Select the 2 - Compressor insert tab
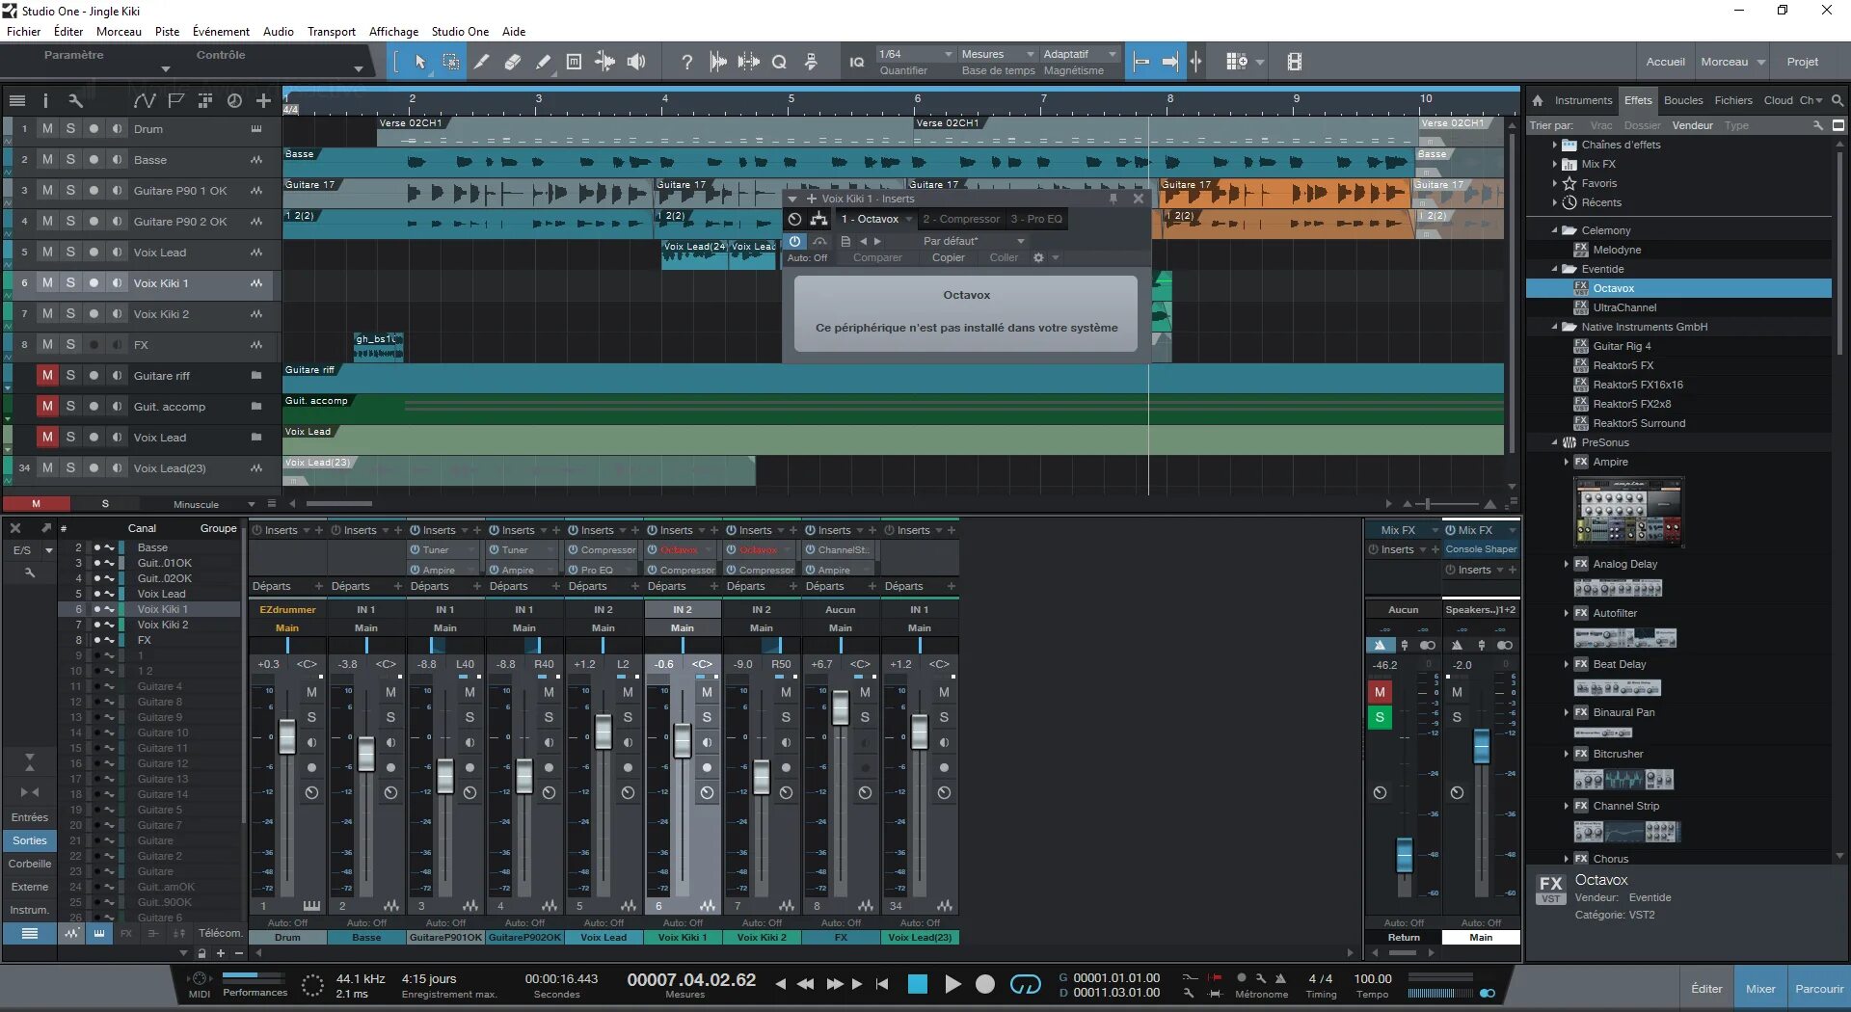Image resolution: width=1851 pixels, height=1012 pixels. (960, 219)
